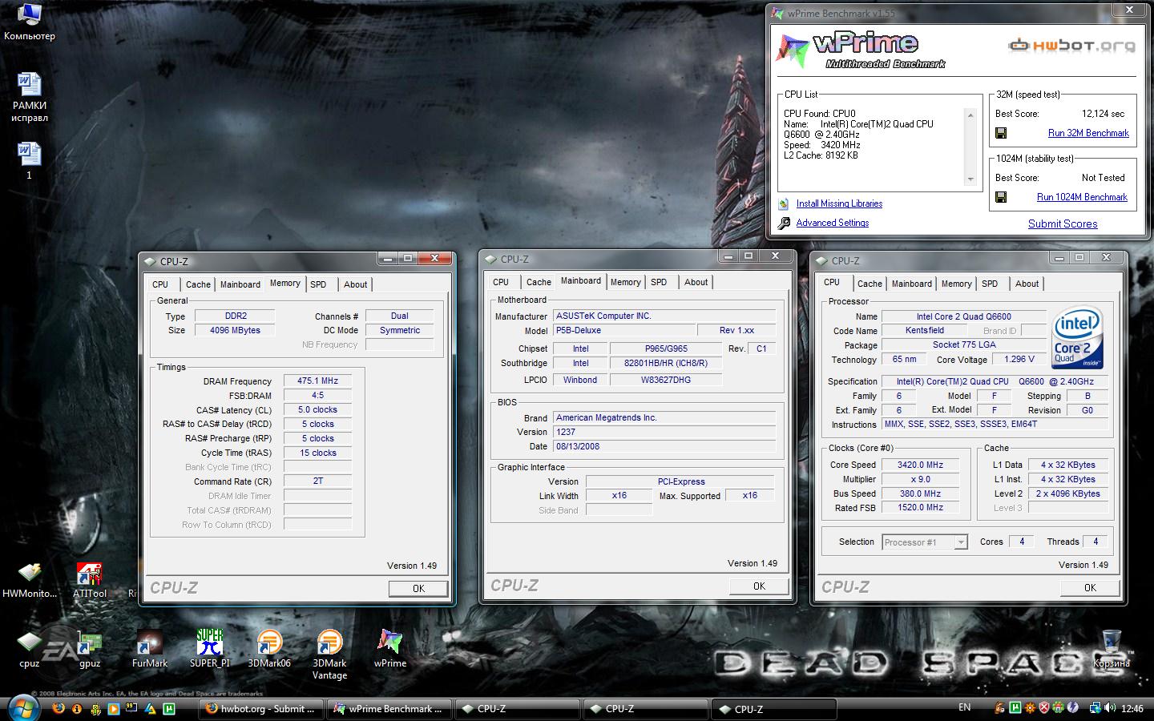Open the Advanced Settings link
The image size is (1154, 721).
(832, 223)
